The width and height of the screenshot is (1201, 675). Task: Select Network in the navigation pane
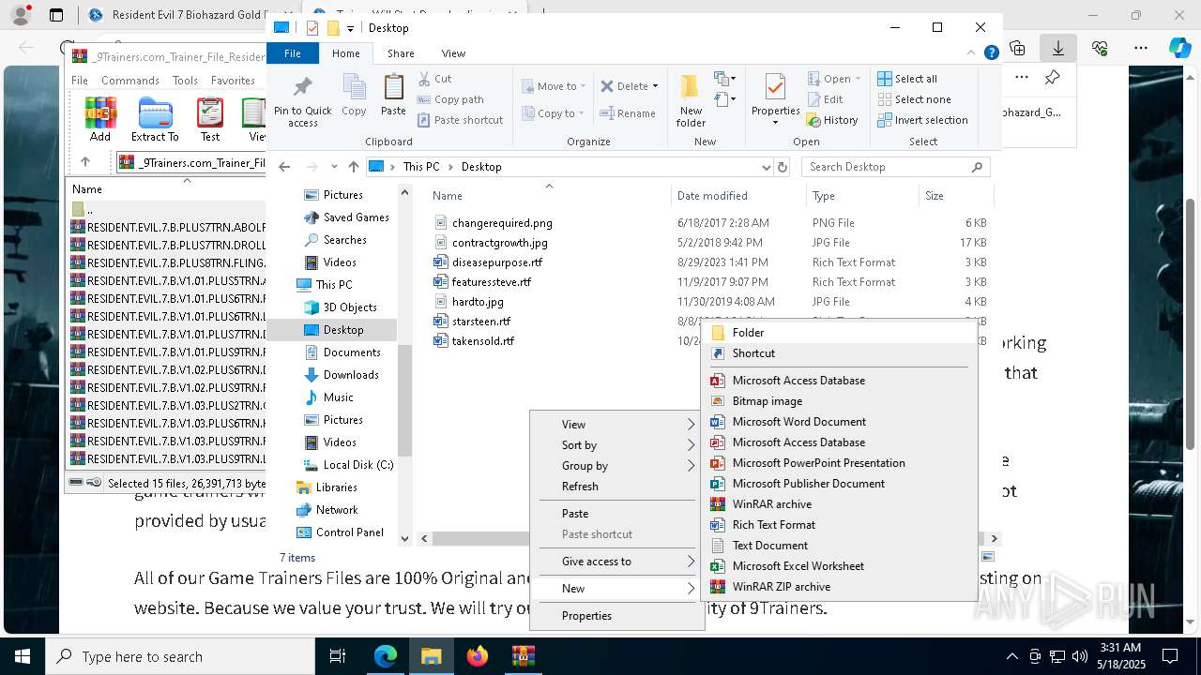pyautogui.click(x=337, y=510)
